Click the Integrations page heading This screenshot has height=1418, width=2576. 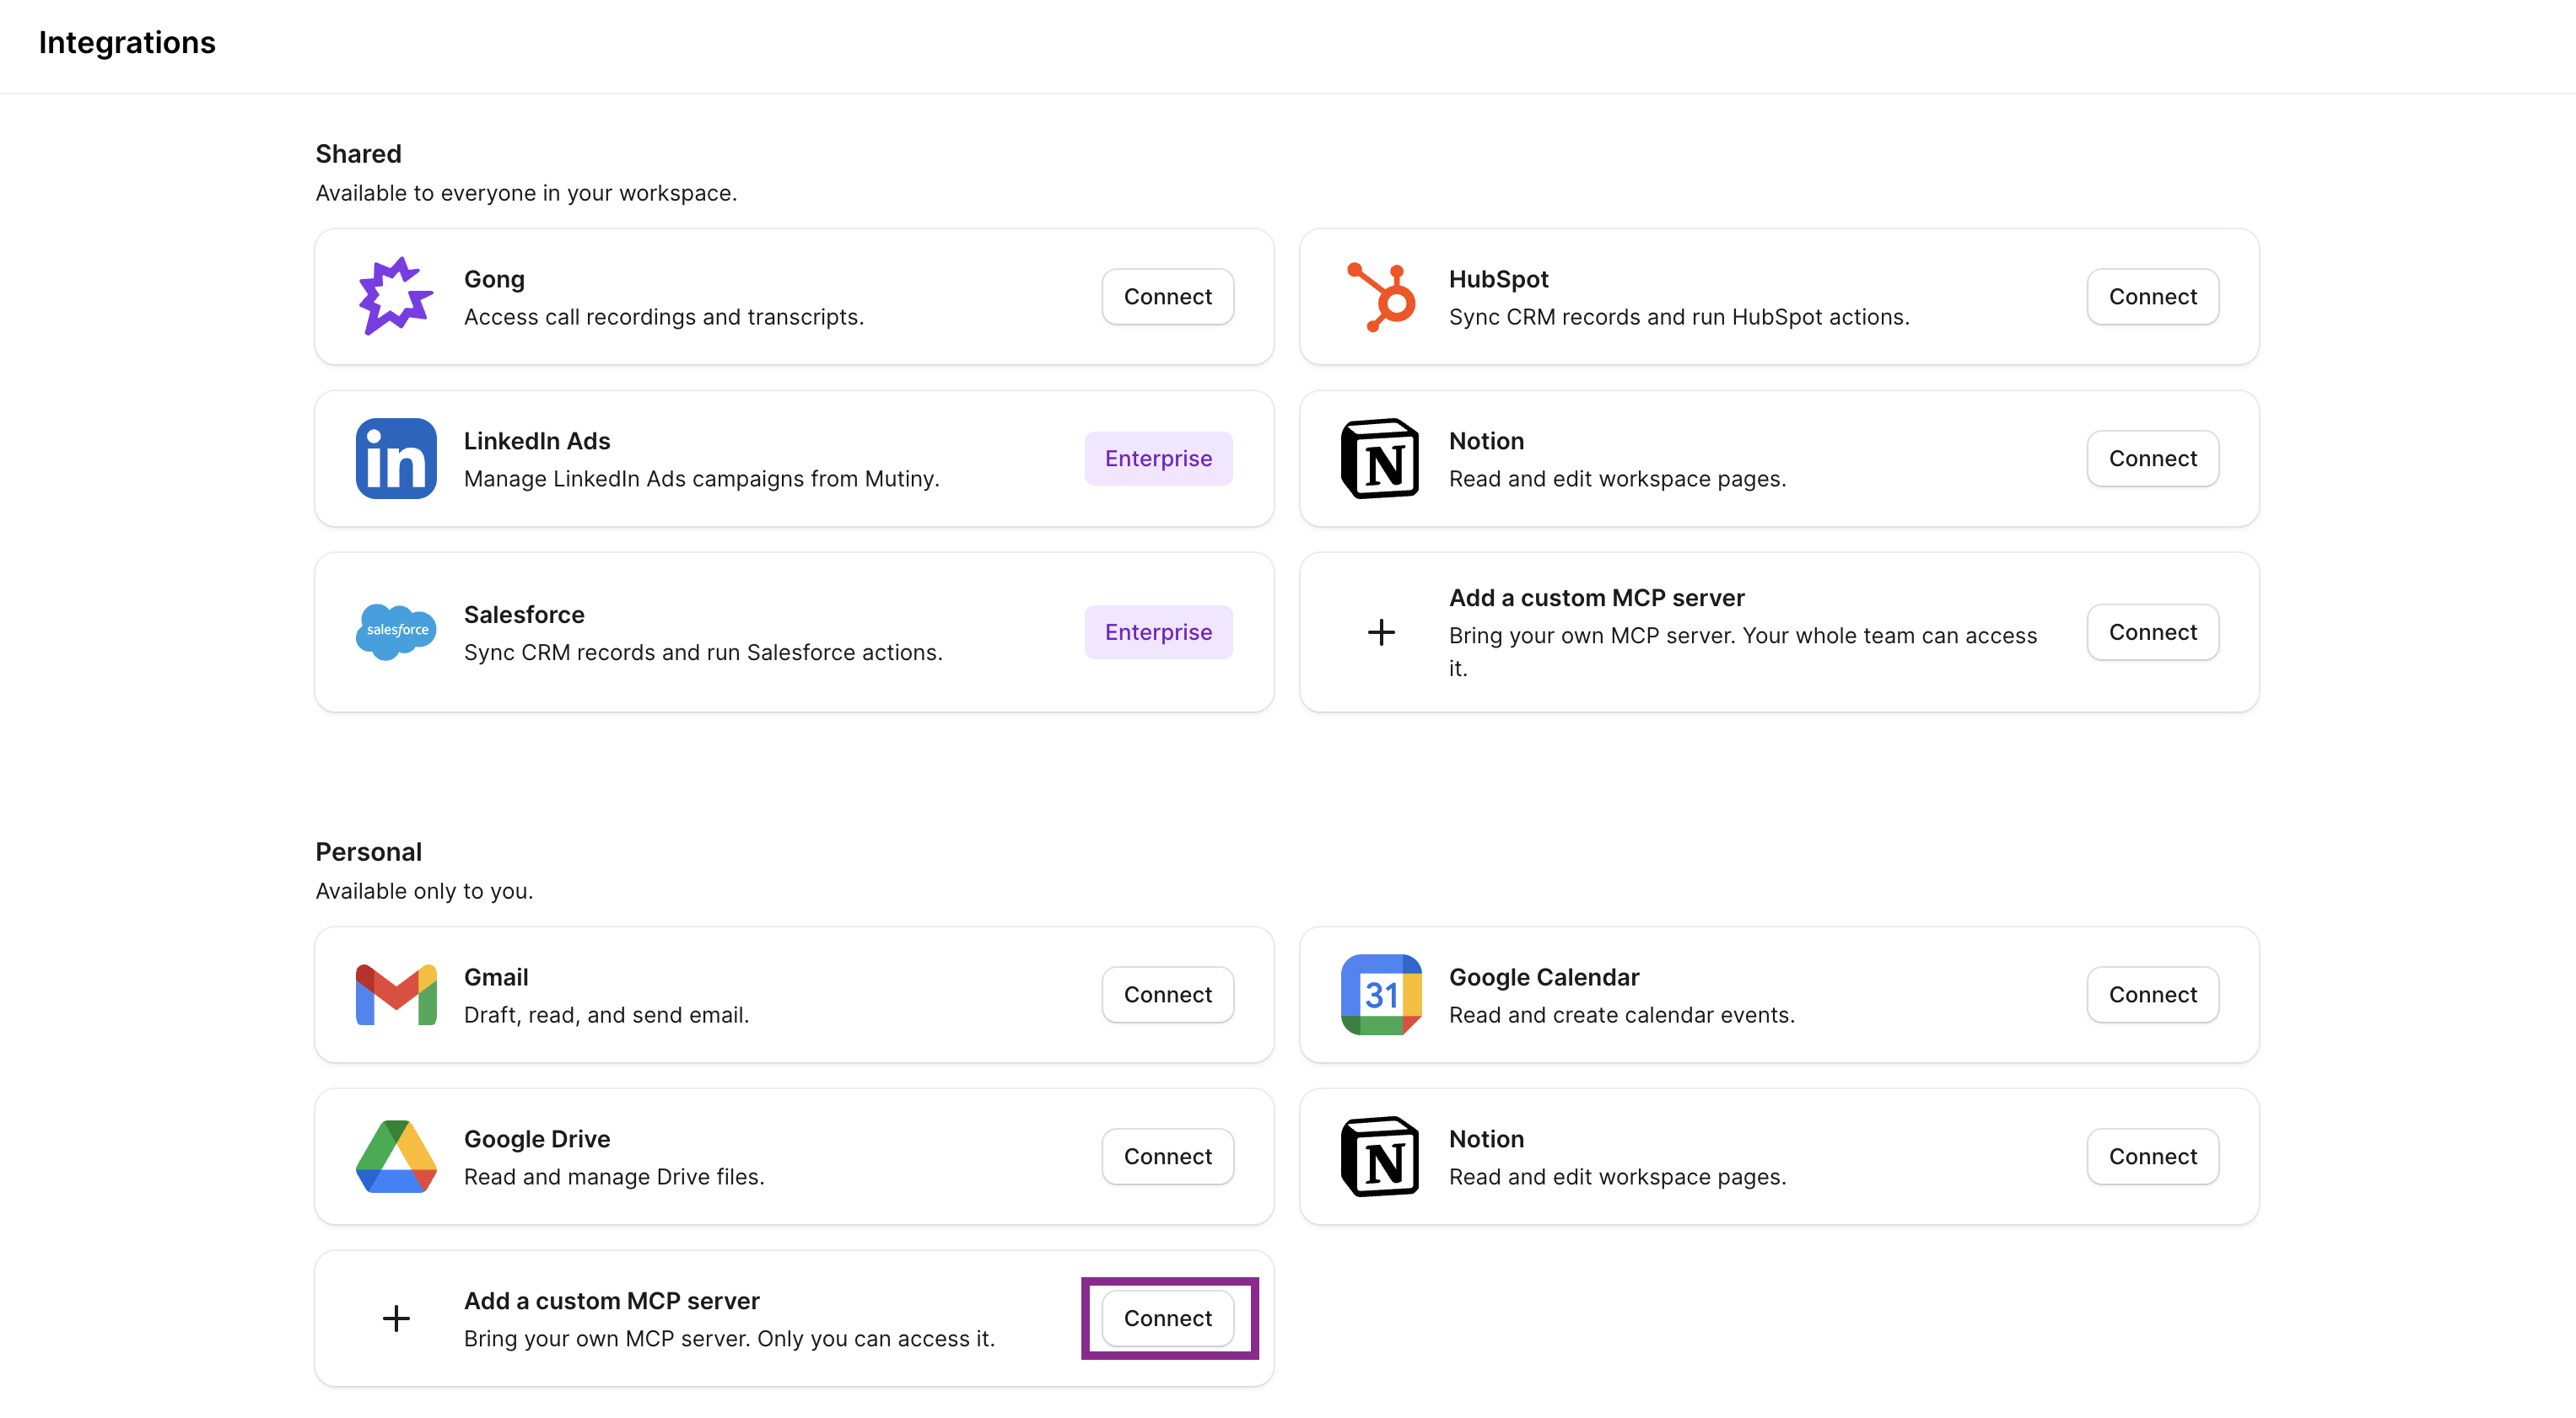[127, 43]
